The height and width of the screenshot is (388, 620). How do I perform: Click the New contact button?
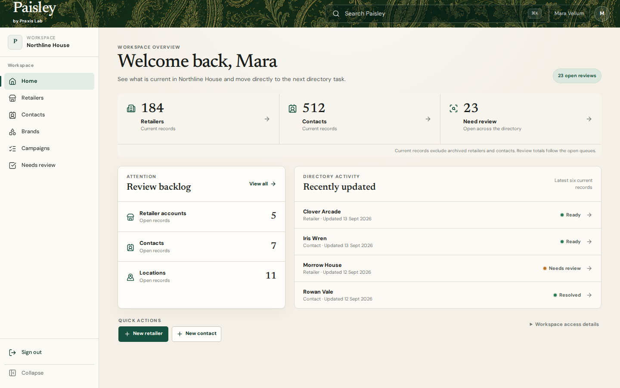(196, 334)
